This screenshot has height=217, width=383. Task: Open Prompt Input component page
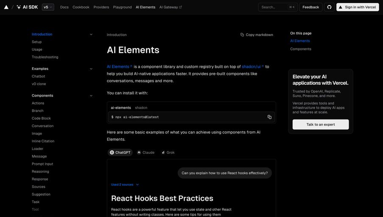point(42,164)
